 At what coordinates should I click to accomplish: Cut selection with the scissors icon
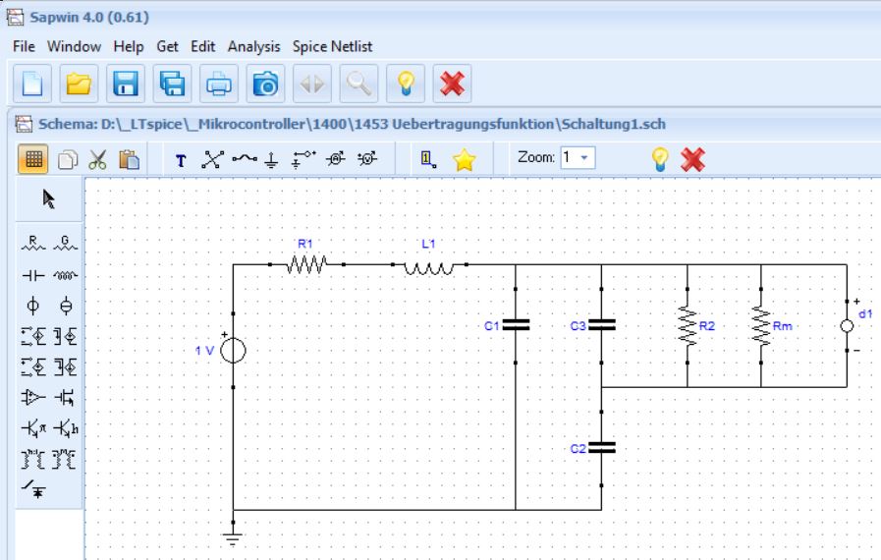tap(98, 160)
